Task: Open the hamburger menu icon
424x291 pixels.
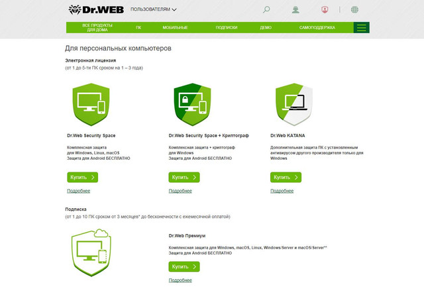Action: pos(362,28)
